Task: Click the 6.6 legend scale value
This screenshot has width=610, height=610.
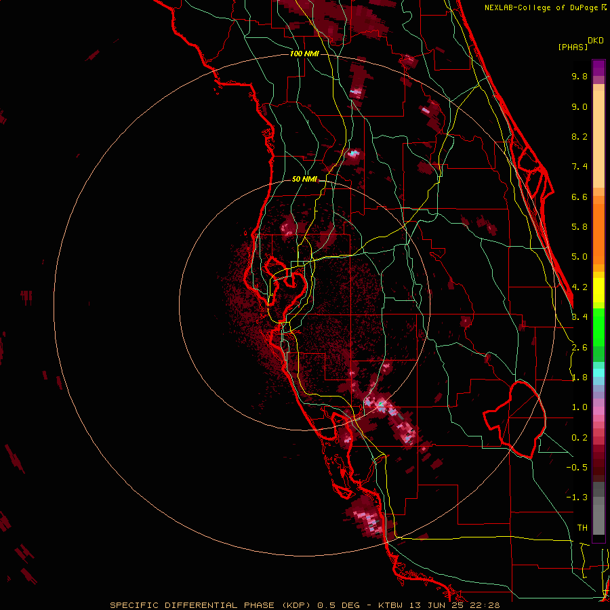Action: pos(579,197)
